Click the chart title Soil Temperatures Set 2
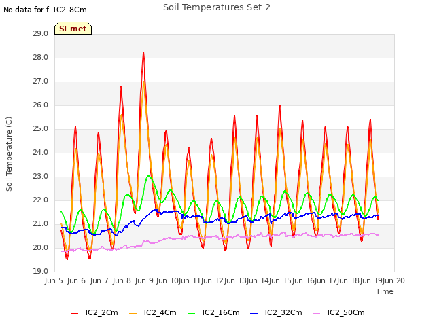Screen dimensions: 435x326 coord(217,7)
